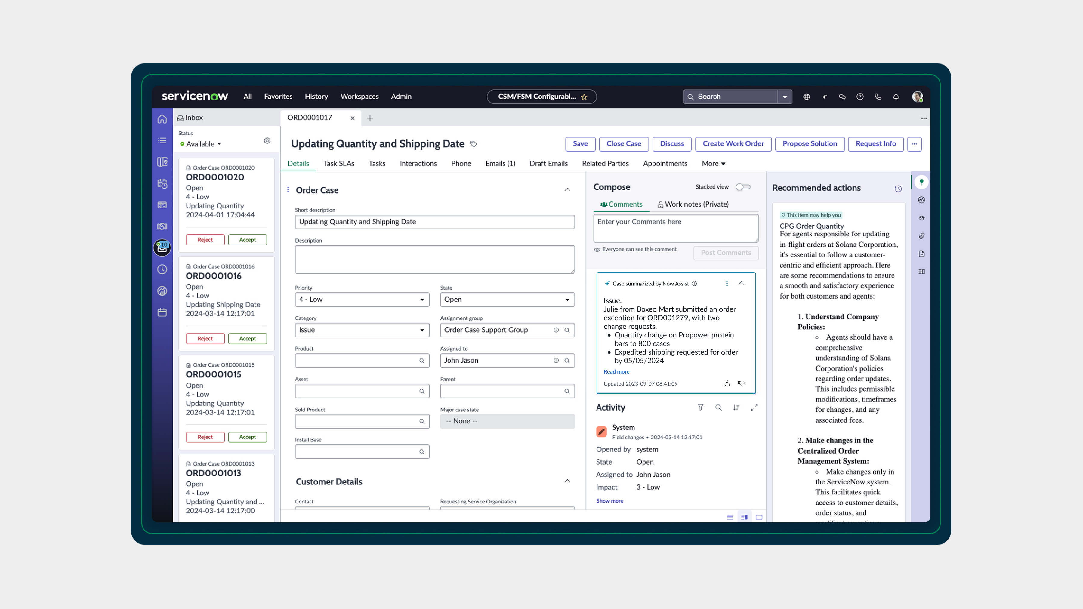The width and height of the screenshot is (1083, 609).
Task: Open the Inbox icon in left sidebar
Action: coord(162,248)
